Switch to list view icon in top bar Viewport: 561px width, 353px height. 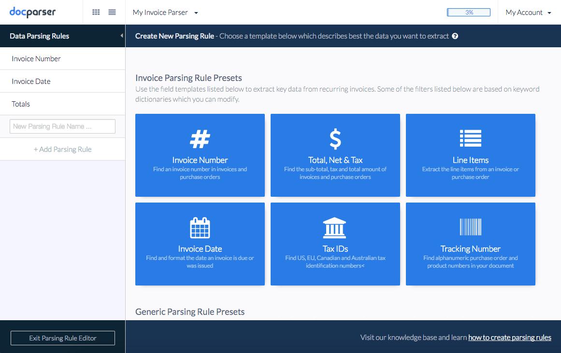coord(112,13)
